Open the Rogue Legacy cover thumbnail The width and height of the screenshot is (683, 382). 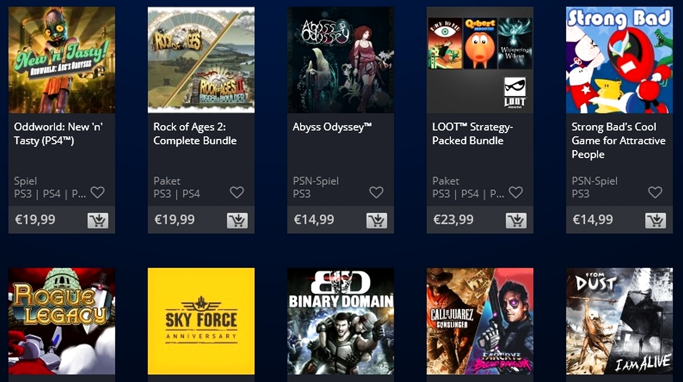[x=61, y=321]
